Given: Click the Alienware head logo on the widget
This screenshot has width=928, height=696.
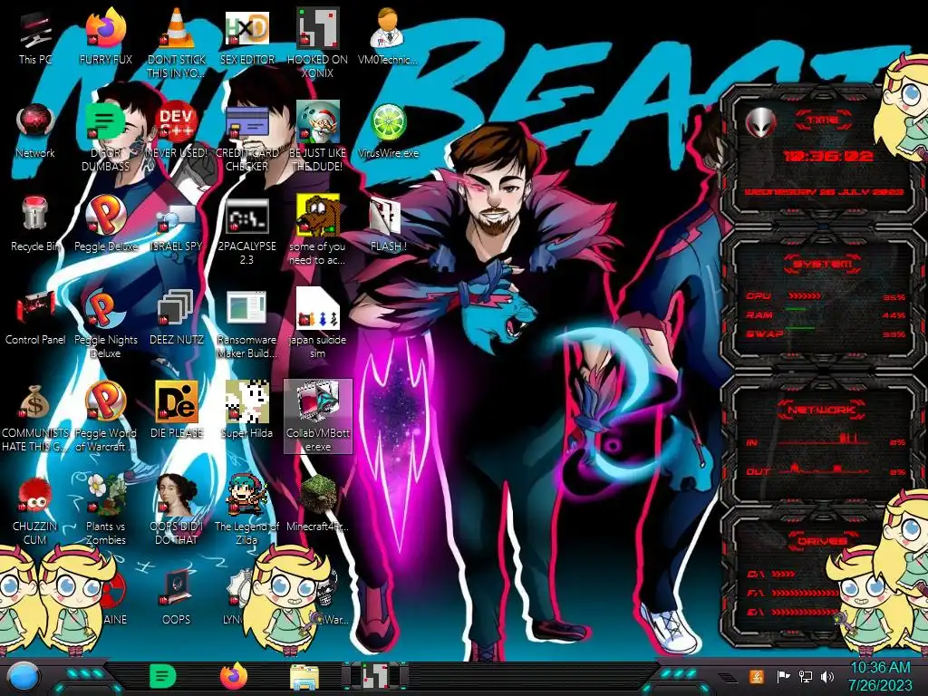Looking at the screenshot, I should 761,123.
